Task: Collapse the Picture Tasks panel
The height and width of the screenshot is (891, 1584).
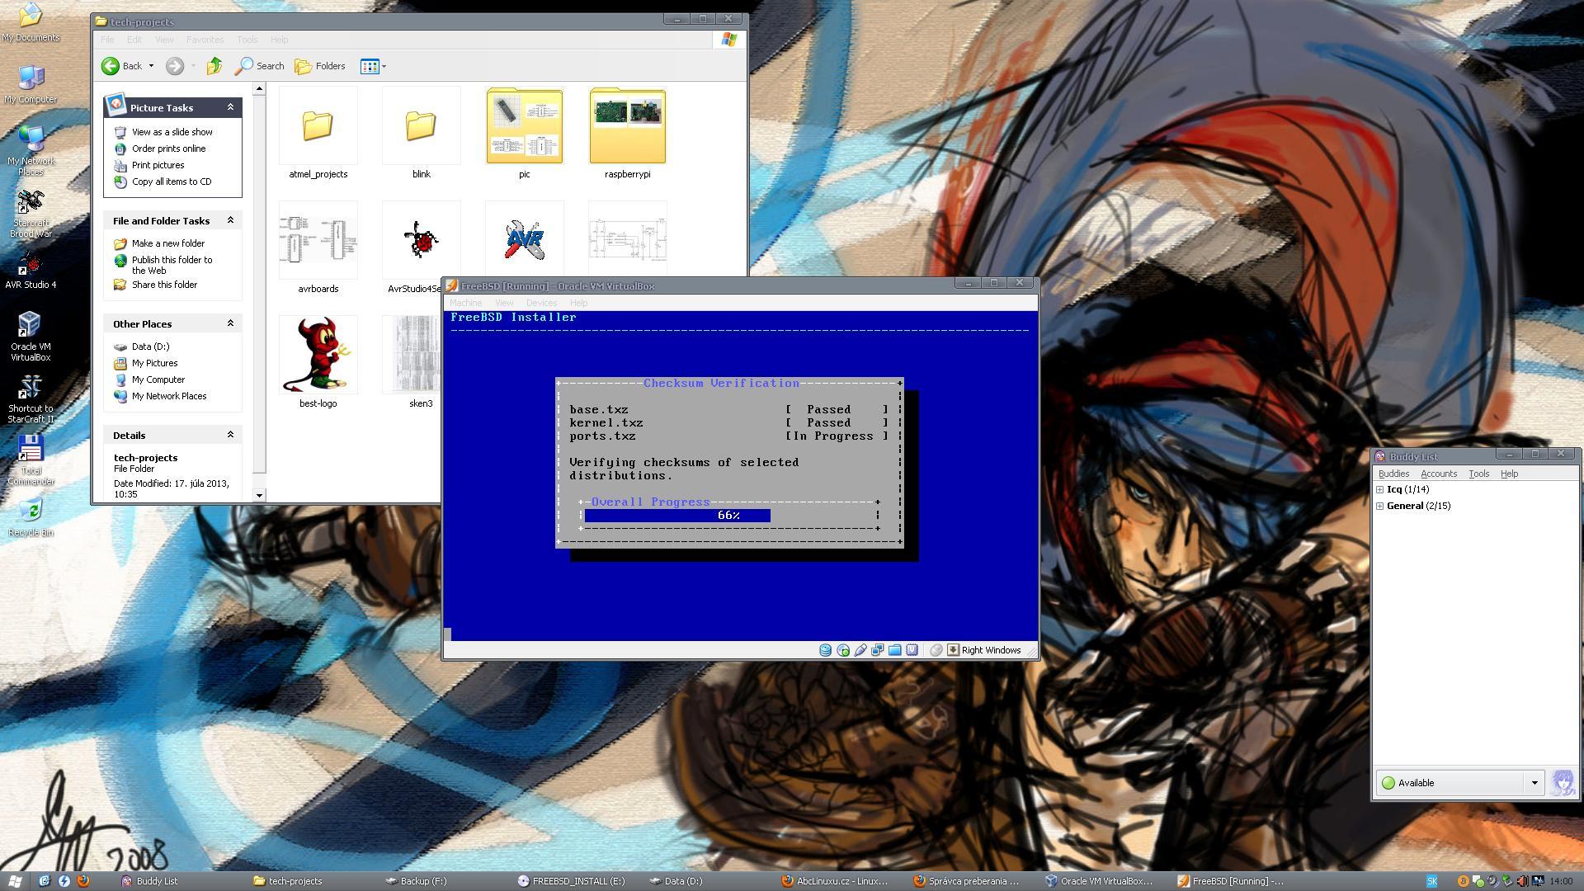Action: [230, 107]
